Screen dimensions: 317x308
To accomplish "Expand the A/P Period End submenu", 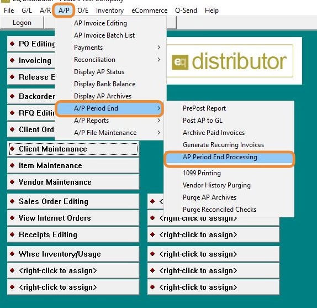I will tap(109, 108).
